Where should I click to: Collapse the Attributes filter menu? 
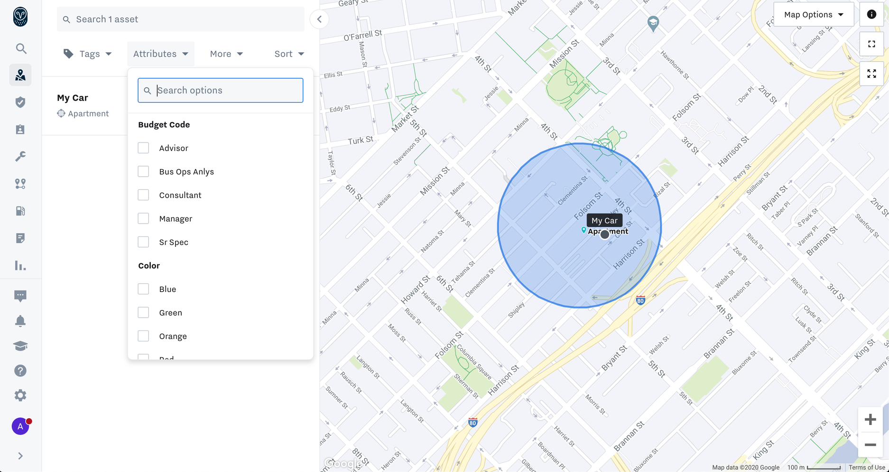160,54
